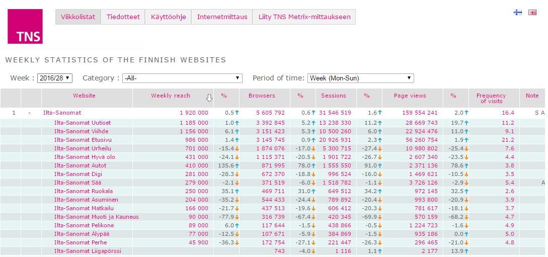Open the Ilta-Sanomat Autot link

[80, 165]
